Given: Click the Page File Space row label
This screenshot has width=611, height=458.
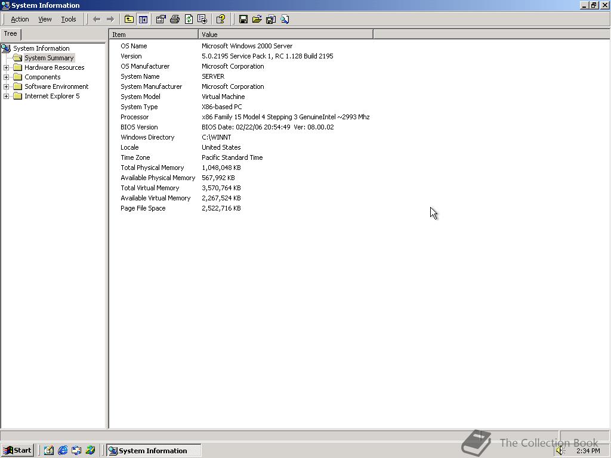Looking at the screenshot, I should 143,208.
